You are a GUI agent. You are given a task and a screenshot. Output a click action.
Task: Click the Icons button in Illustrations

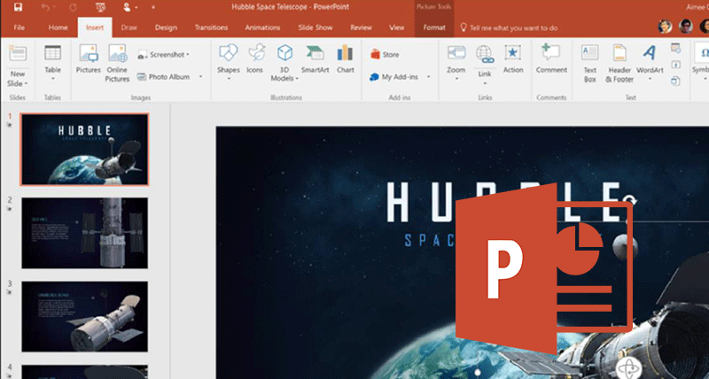pyautogui.click(x=254, y=58)
